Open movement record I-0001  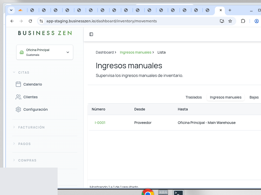(x=100, y=123)
